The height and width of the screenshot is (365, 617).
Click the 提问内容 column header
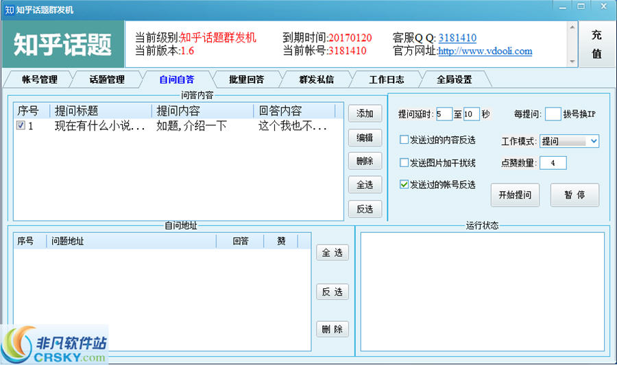click(x=203, y=111)
